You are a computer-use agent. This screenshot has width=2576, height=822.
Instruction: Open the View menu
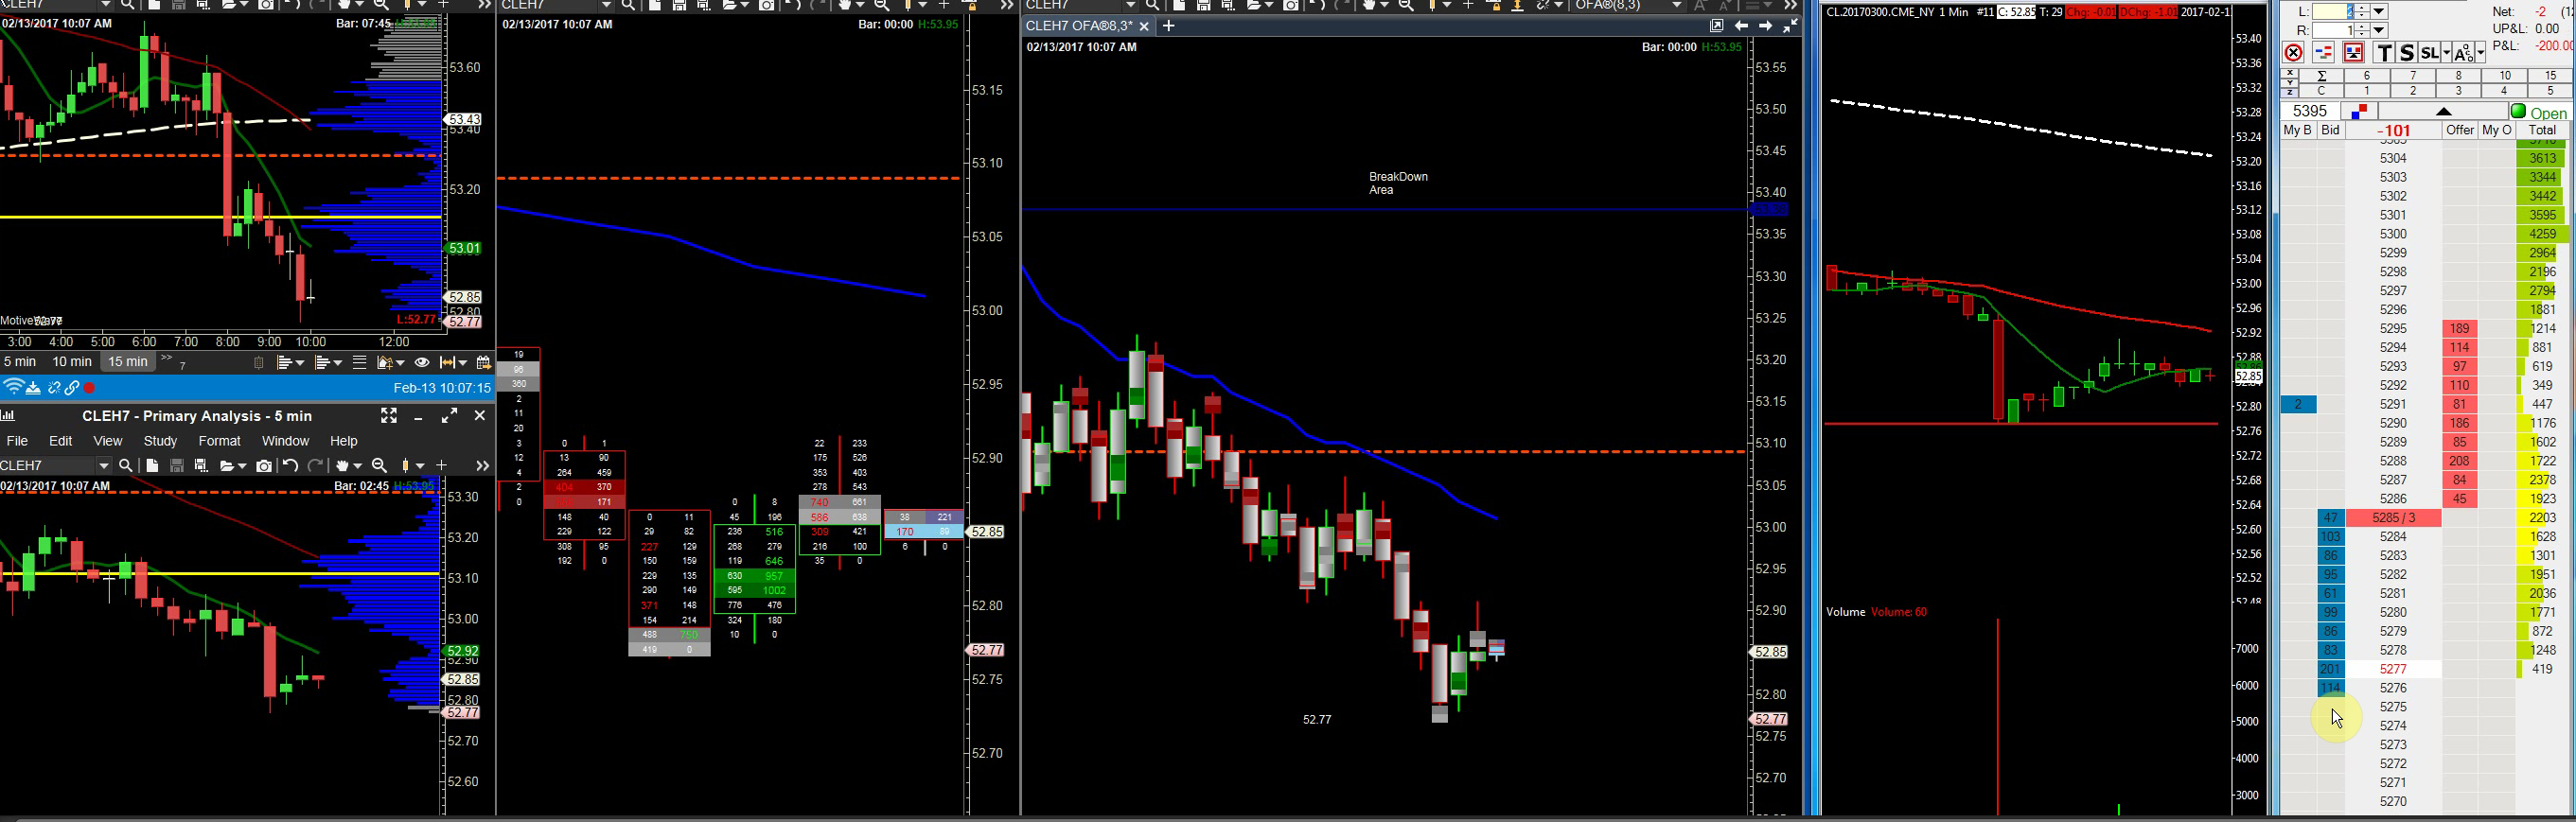pos(108,441)
